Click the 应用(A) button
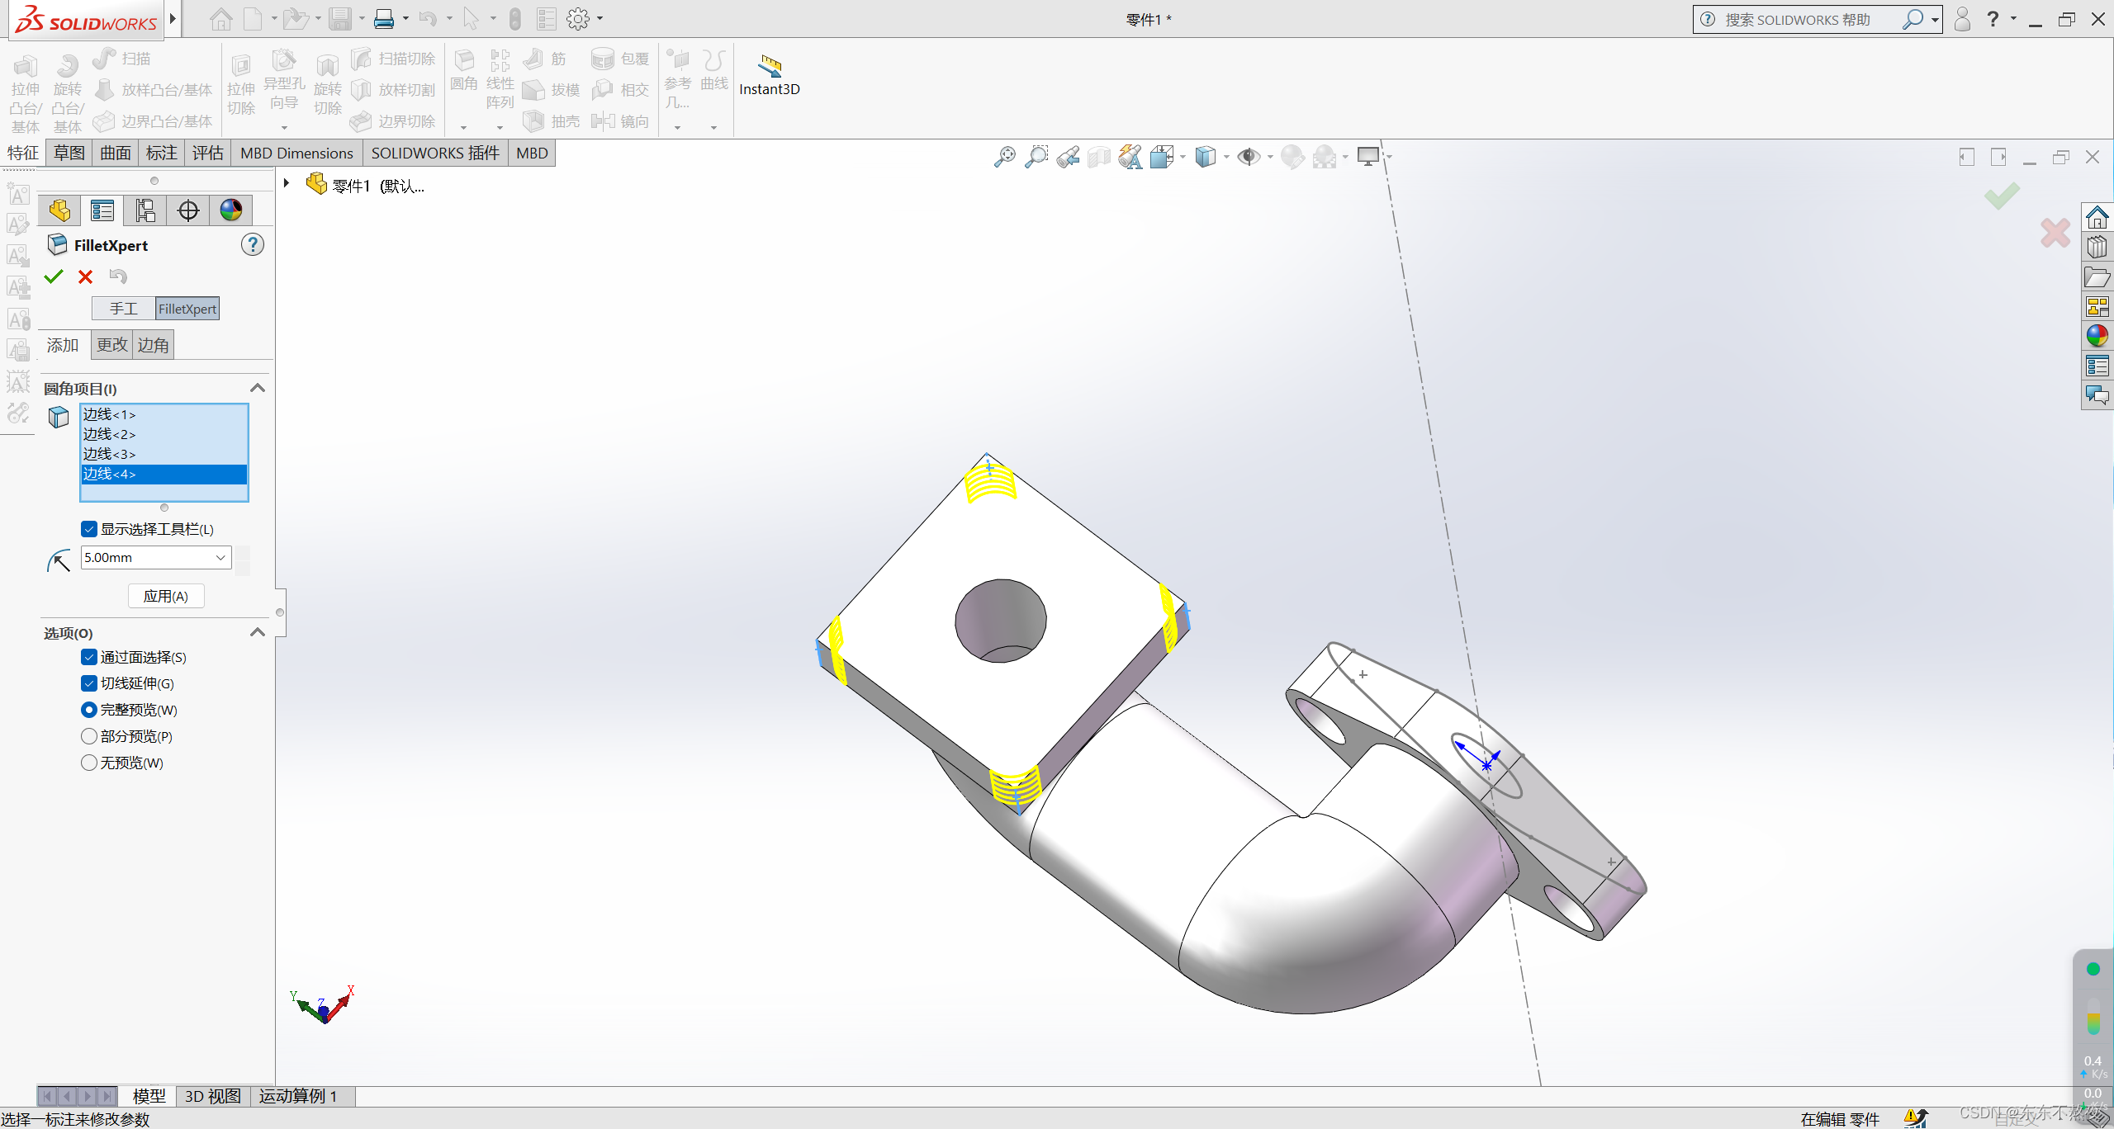 pos(166,595)
